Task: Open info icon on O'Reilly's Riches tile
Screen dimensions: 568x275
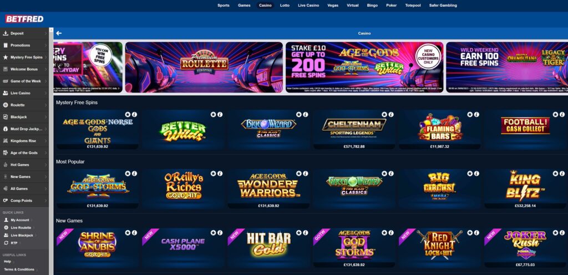Action: (220, 174)
